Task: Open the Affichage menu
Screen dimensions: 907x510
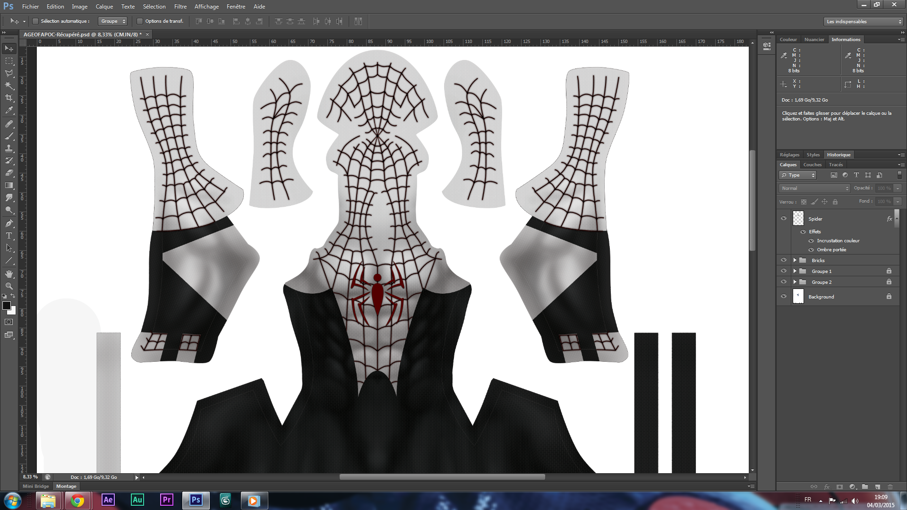Action: coord(206,7)
